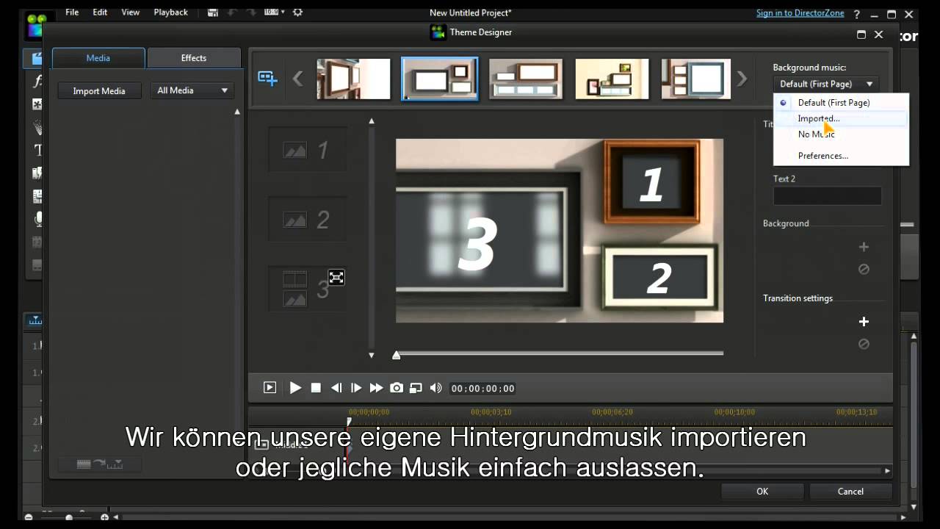Image resolution: width=940 pixels, height=529 pixels.
Task: Open the All Media filter dropdown
Action: (192, 90)
